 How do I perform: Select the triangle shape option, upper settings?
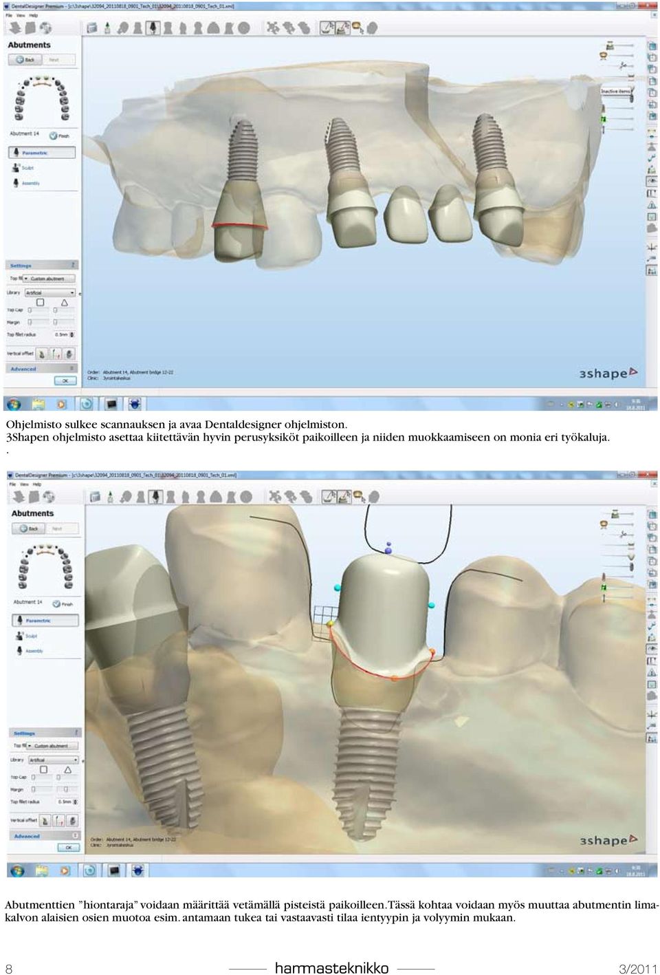(64, 303)
